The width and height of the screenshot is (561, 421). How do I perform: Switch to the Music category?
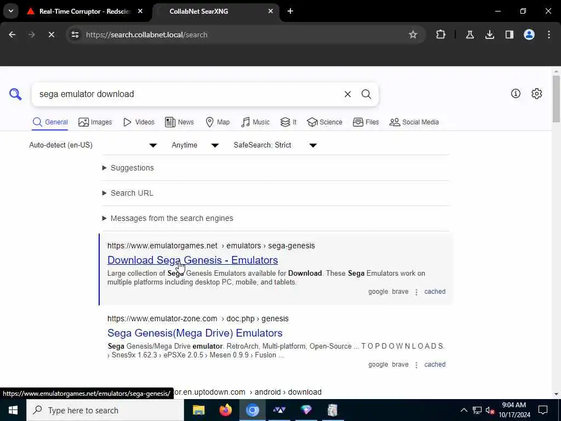(x=255, y=122)
